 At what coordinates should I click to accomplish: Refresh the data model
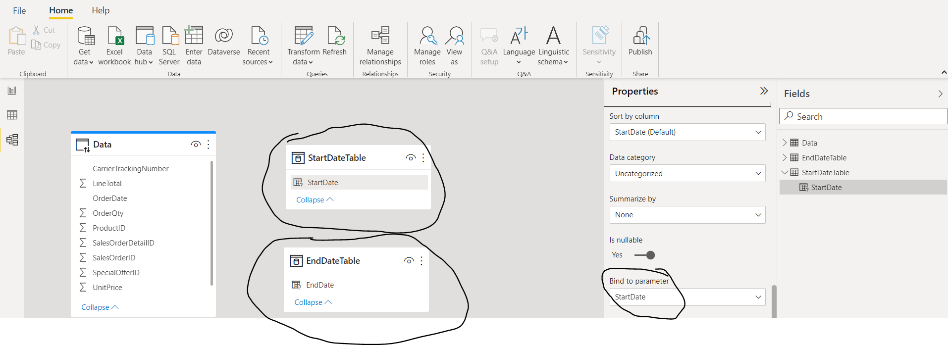[x=335, y=41]
